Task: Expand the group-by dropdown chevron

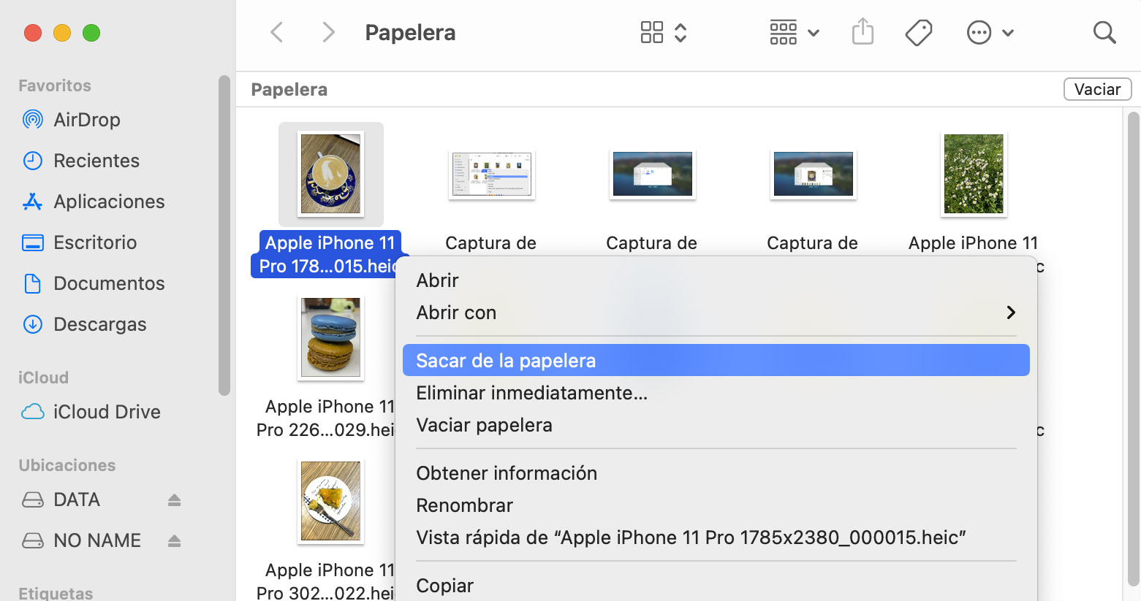Action: [x=814, y=33]
